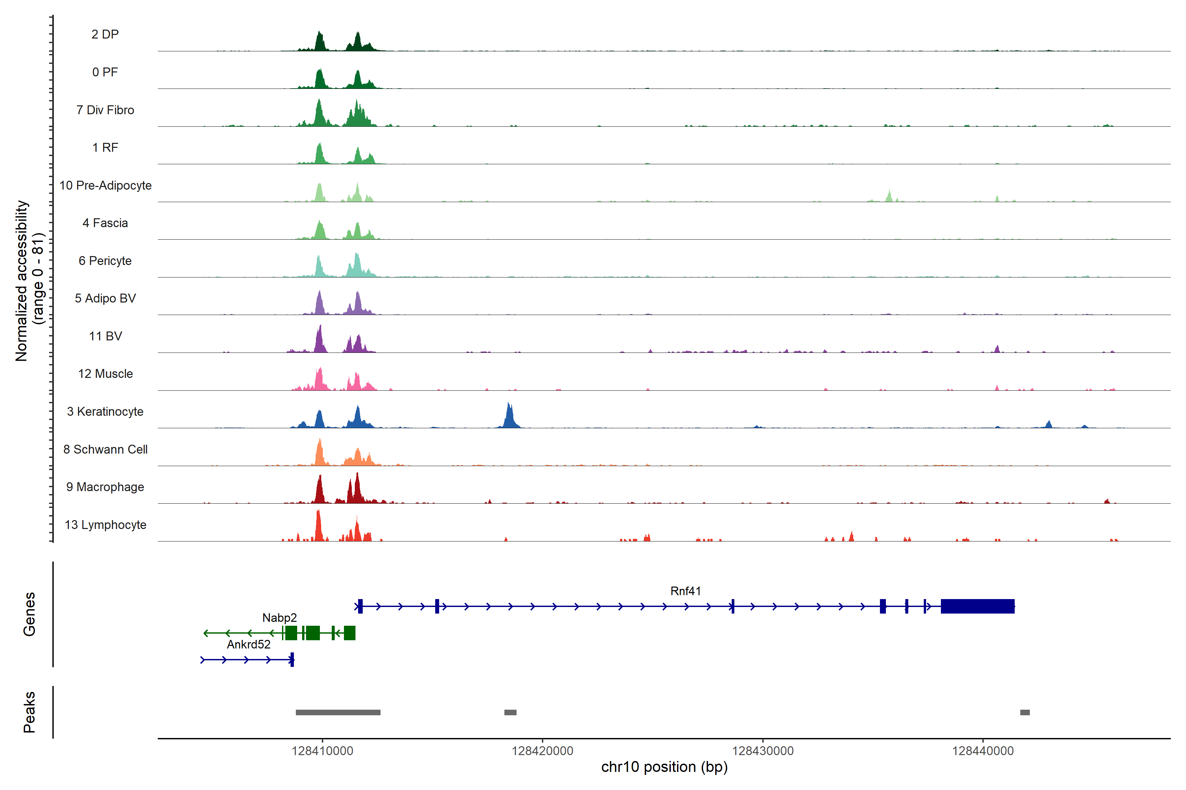The image size is (1186, 790).
Task: Click the Peaks panel label
Action: (29, 712)
